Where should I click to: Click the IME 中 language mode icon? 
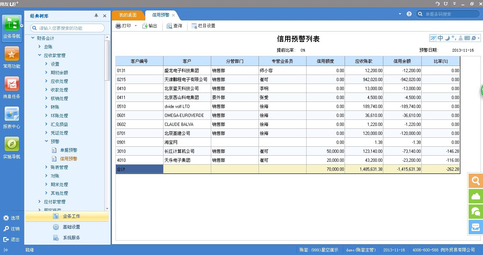point(440,38)
